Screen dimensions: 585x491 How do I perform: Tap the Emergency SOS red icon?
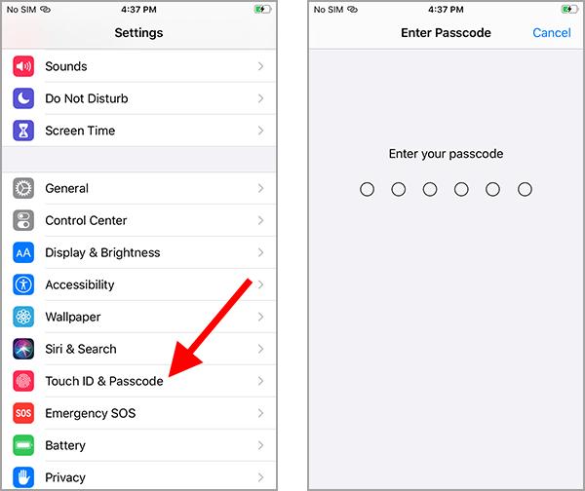tap(23, 413)
